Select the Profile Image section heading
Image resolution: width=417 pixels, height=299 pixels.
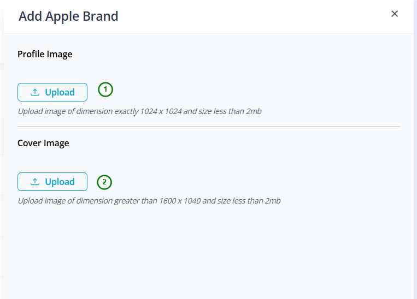point(45,54)
